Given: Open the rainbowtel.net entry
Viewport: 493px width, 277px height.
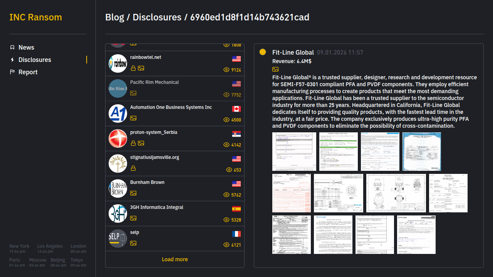Looking at the screenshot, I should (x=175, y=63).
